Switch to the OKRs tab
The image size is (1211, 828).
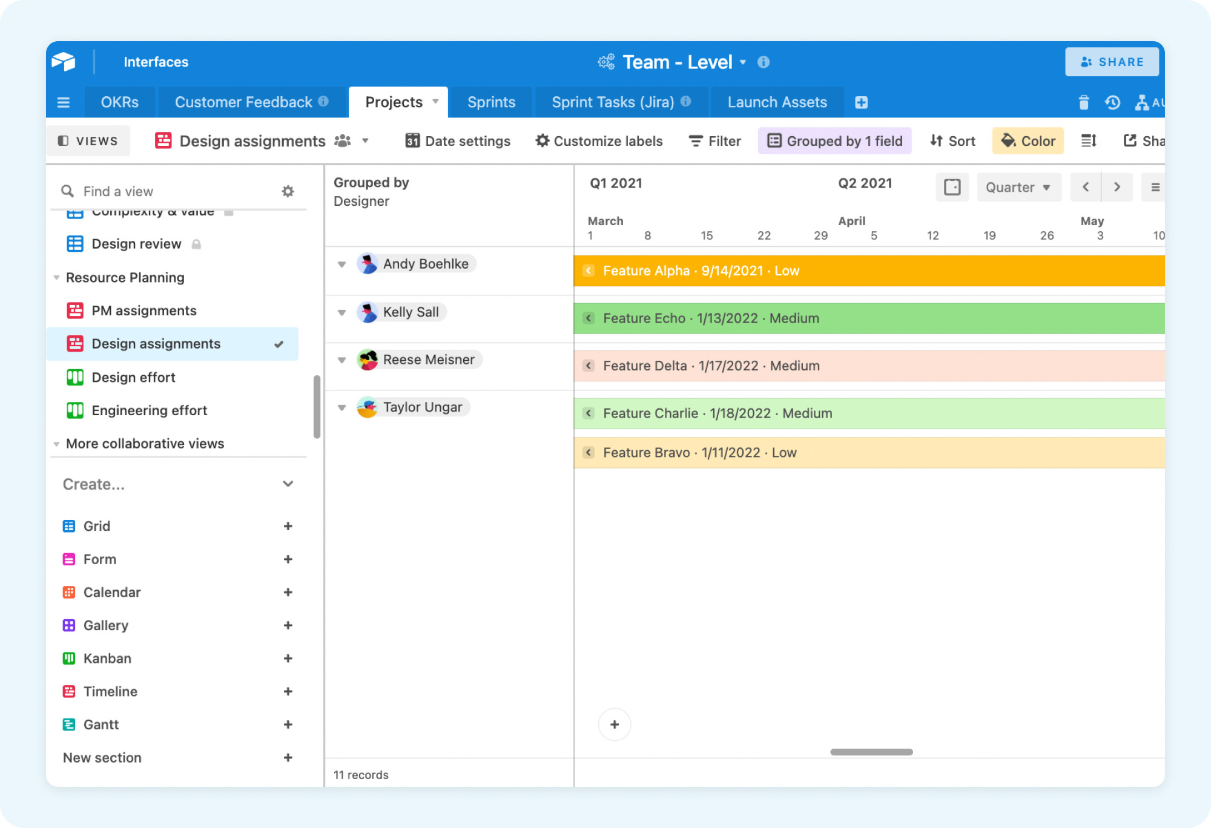pos(119,102)
